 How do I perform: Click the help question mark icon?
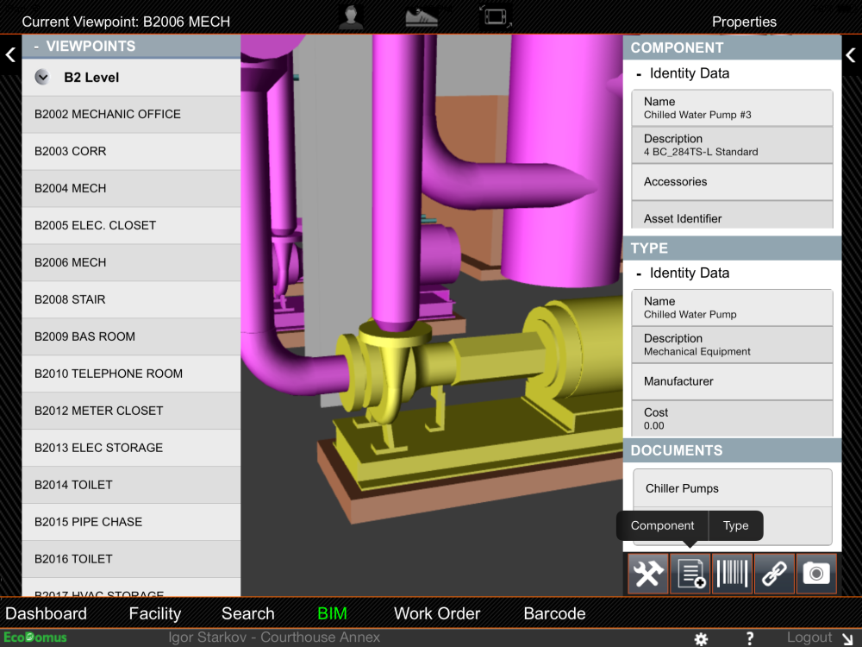[749, 638]
